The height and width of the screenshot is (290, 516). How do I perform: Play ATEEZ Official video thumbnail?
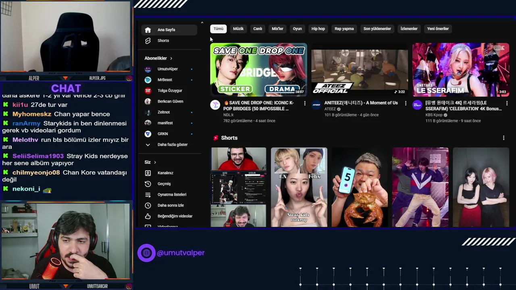point(360,70)
